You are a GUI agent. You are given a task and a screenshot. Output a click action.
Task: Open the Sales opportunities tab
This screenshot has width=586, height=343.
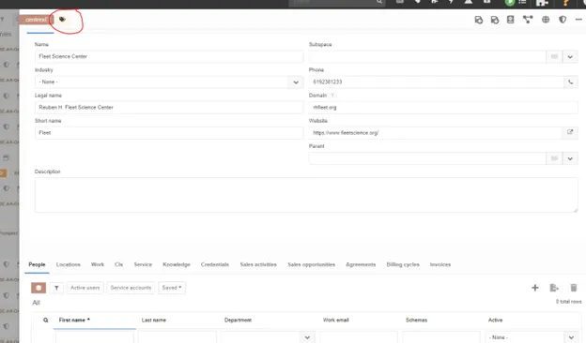312,264
